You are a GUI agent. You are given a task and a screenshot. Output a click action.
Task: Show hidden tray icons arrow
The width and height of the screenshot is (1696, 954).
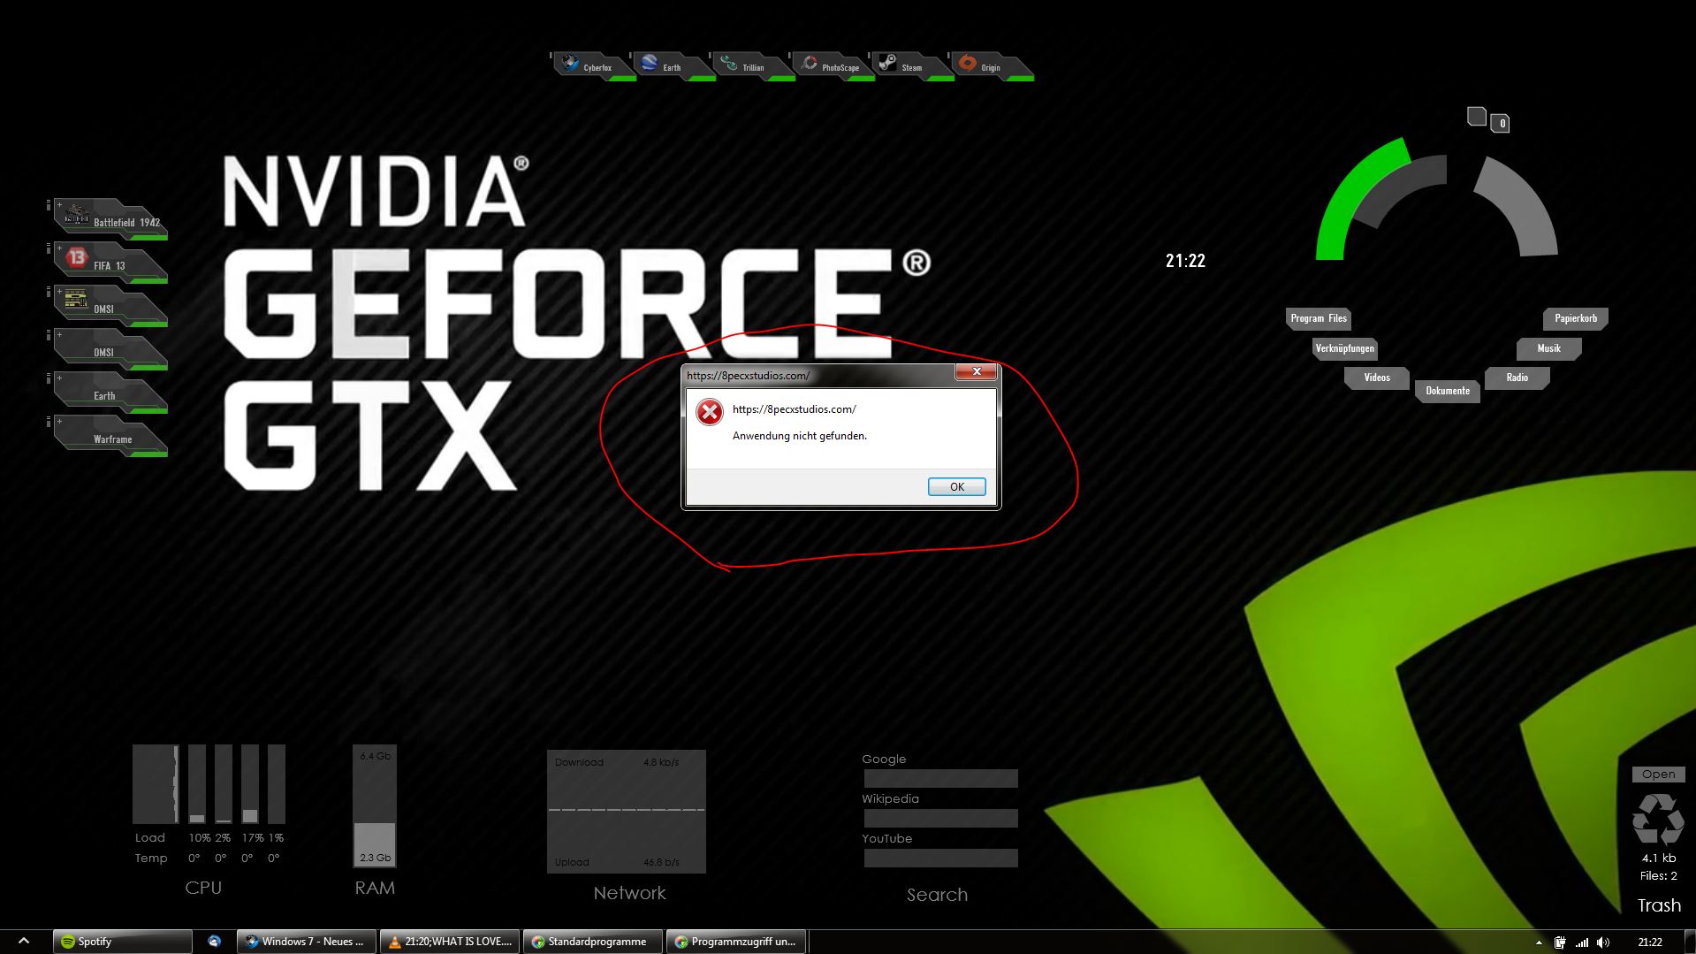click(1539, 943)
